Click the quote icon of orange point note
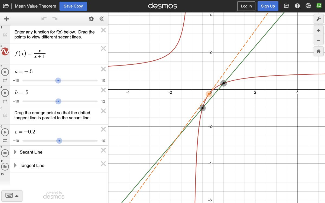This screenshot has height=203, width=325. click(5, 115)
